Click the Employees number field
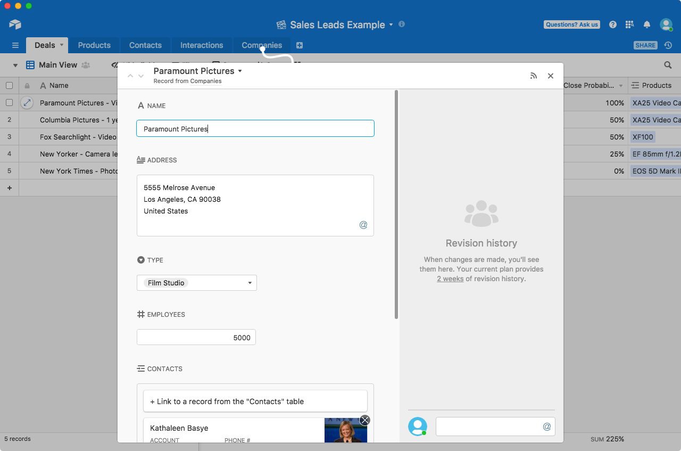681x451 pixels. pos(196,338)
